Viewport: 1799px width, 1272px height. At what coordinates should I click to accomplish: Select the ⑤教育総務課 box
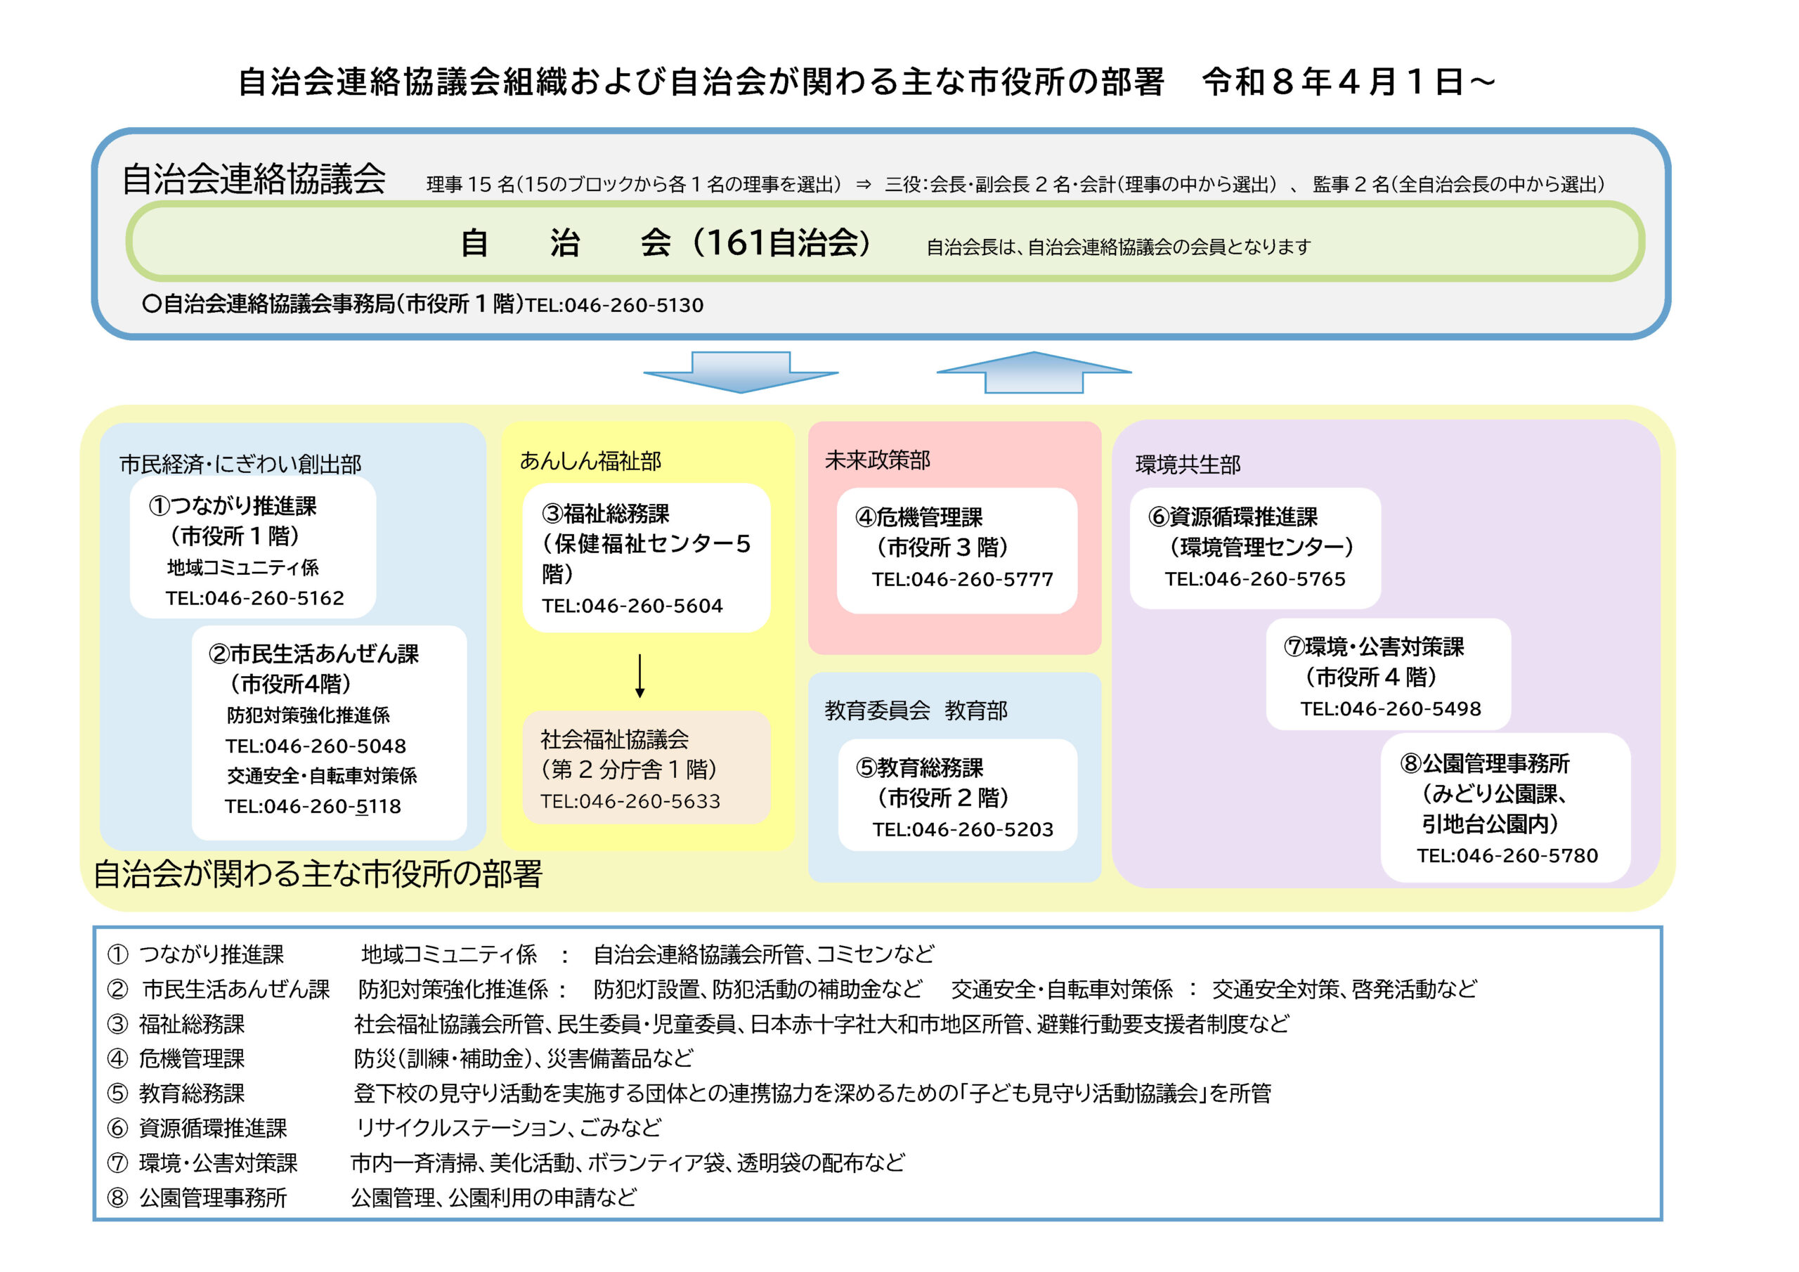pyautogui.click(x=958, y=795)
